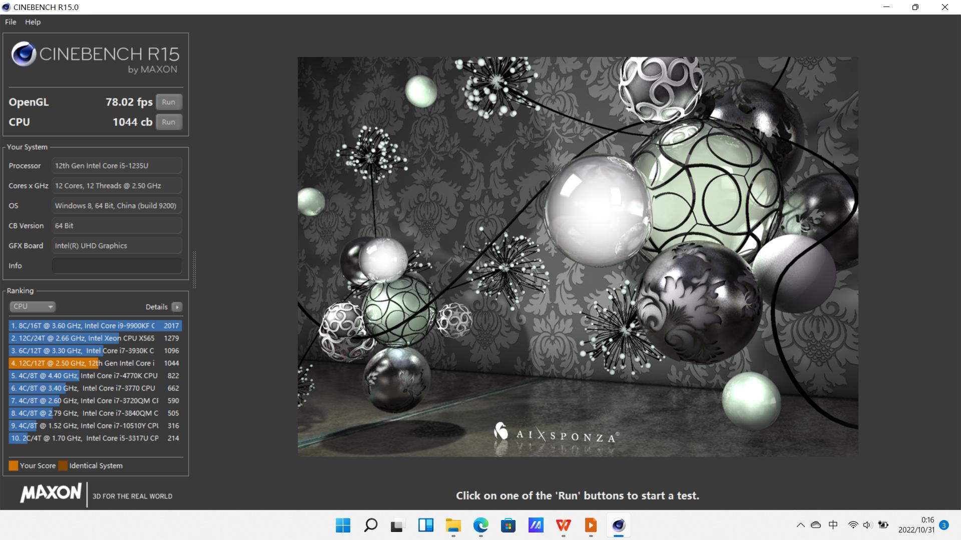Click the Details arrow button in Ranking

click(x=177, y=306)
